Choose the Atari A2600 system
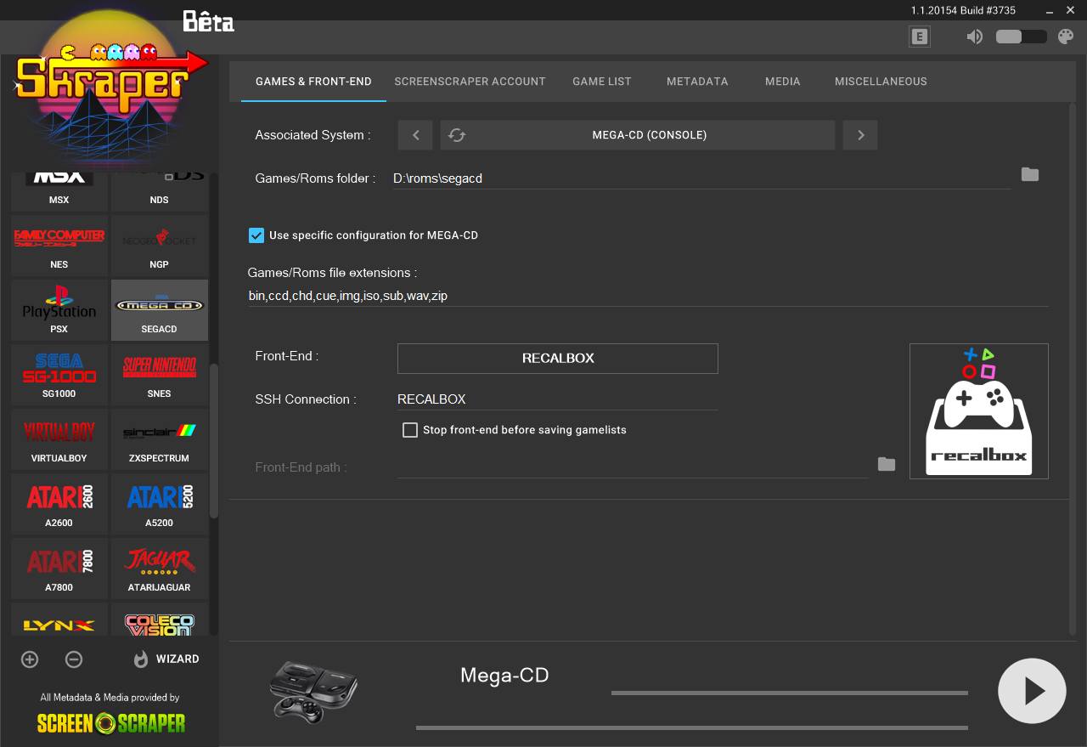 pos(59,504)
